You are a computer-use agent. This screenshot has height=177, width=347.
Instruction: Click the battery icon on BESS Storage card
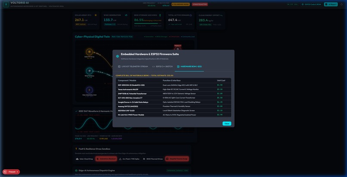[160, 15]
